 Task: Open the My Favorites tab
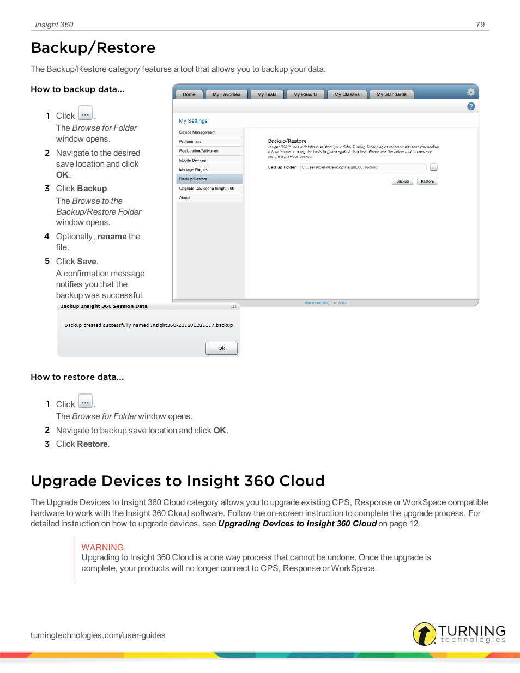click(x=226, y=95)
